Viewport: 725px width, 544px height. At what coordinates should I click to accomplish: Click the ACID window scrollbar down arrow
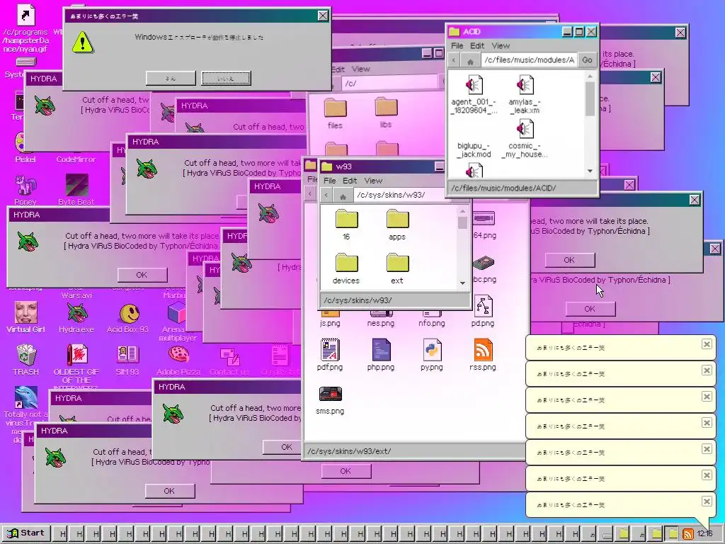[x=590, y=171]
